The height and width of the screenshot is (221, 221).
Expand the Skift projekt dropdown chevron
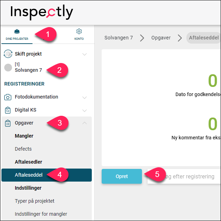coord(85,54)
